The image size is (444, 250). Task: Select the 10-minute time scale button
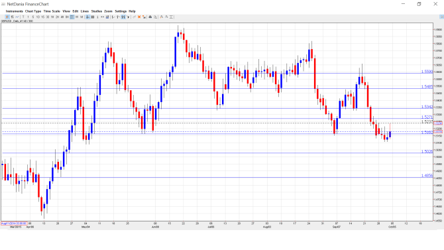click(x=38, y=17)
